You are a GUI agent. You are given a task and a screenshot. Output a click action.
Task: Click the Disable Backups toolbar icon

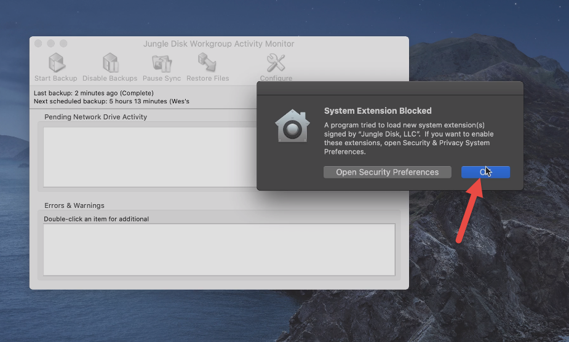110,63
